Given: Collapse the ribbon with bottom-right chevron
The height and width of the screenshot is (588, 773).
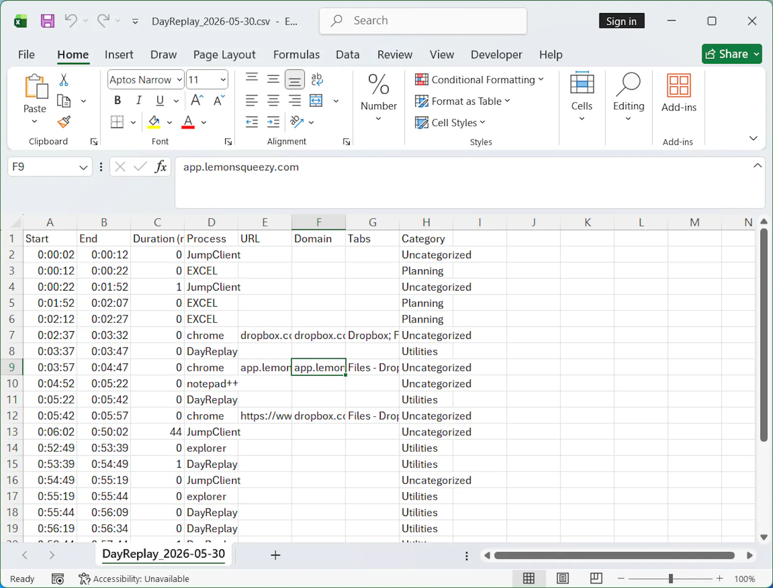Looking at the screenshot, I should pos(753,139).
